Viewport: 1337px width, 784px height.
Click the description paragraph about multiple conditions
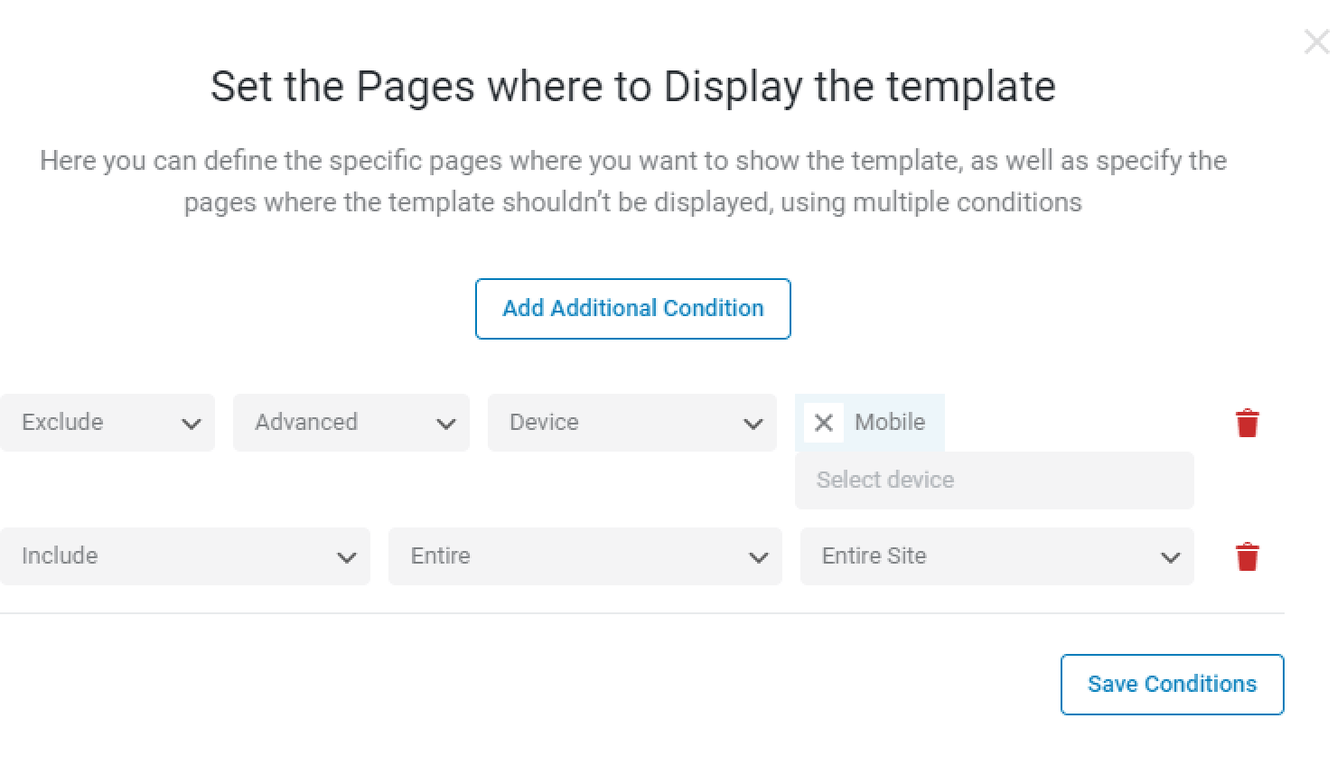pyautogui.click(x=633, y=181)
